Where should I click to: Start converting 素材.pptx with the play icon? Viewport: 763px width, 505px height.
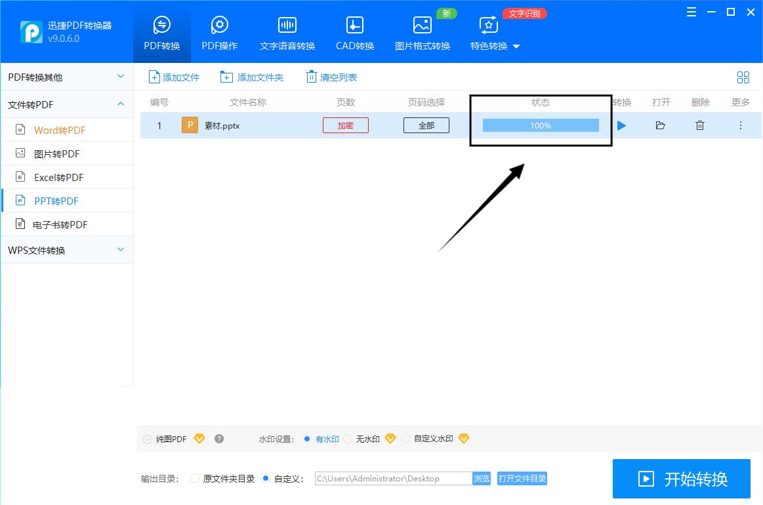[621, 125]
